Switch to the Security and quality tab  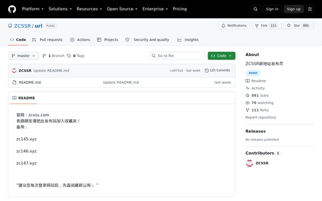tap(147, 40)
